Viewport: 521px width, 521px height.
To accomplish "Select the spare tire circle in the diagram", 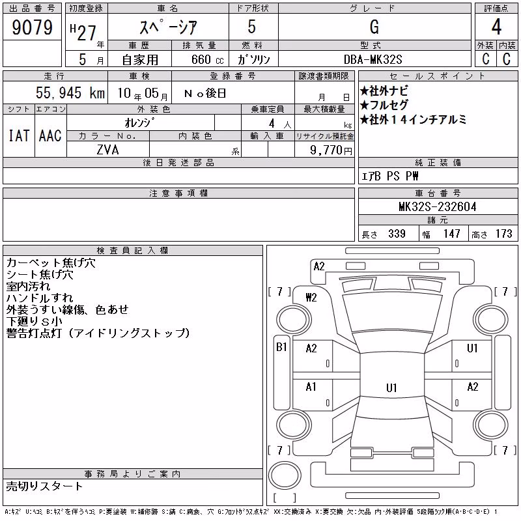I will pos(285,475).
